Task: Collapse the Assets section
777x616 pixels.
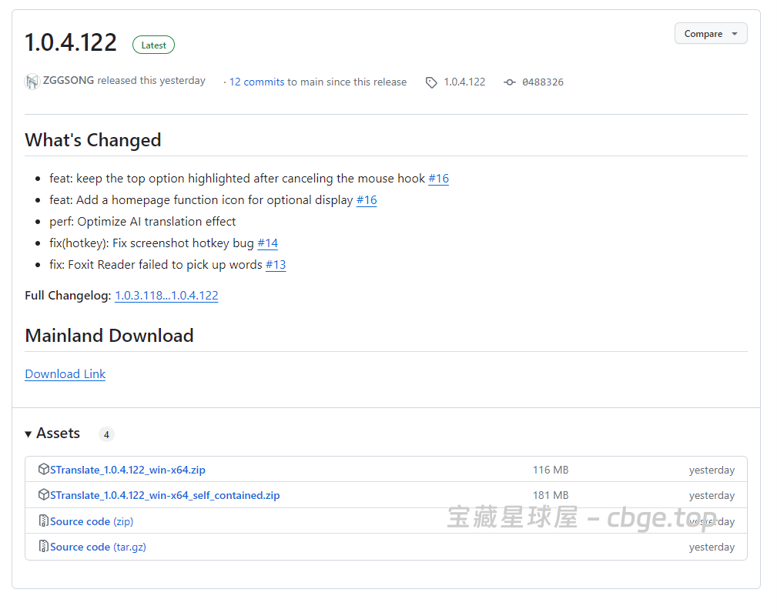Action: (28, 434)
